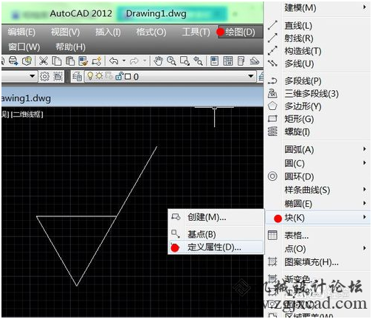
Task: Click the Zoom realtime magnifier icon
Action: point(171,61)
